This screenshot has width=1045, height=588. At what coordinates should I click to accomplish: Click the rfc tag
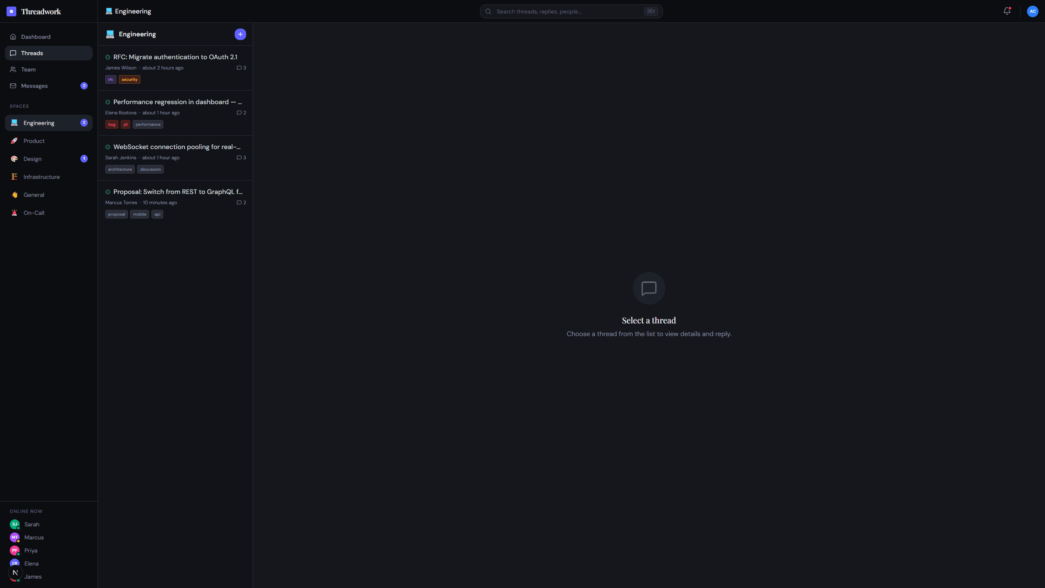pos(111,80)
